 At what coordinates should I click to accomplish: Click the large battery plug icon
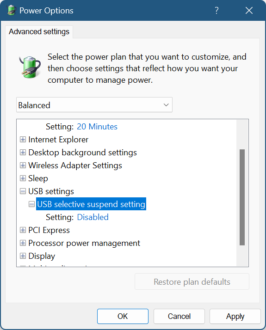[30, 67]
